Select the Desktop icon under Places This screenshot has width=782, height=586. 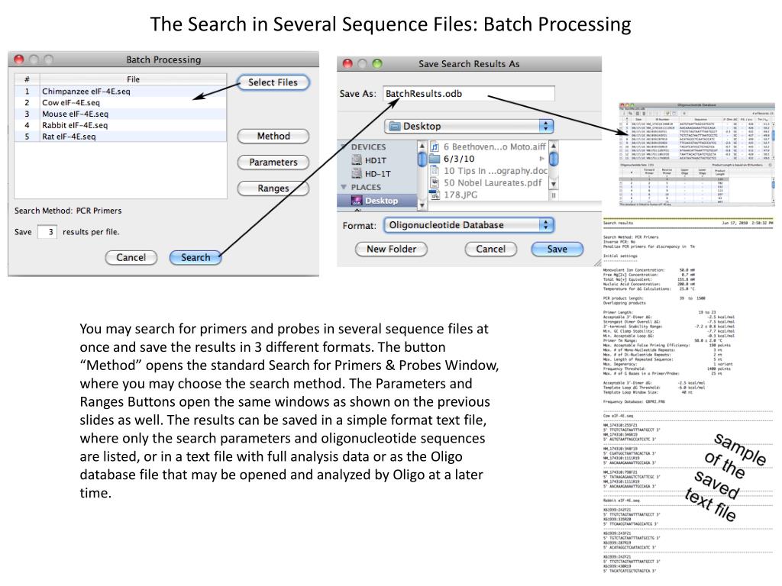pos(357,201)
